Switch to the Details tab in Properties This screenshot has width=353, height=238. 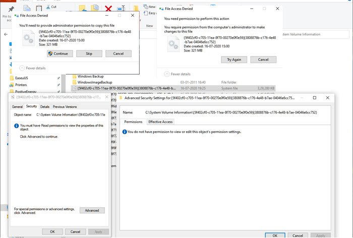point(45,107)
